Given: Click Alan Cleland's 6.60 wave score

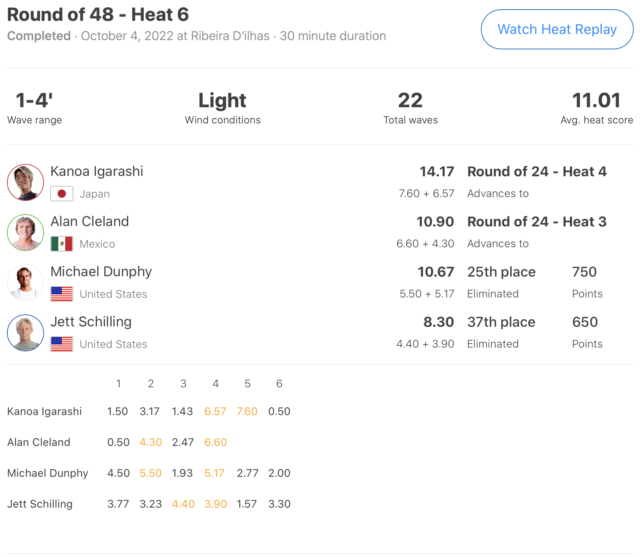Looking at the screenshot, I should click(x=215, y=442).
